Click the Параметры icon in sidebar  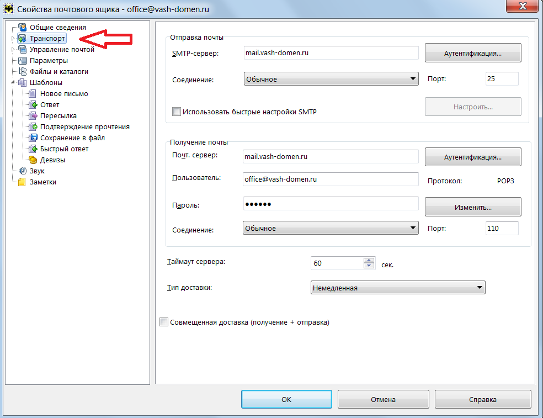(23, 60)
